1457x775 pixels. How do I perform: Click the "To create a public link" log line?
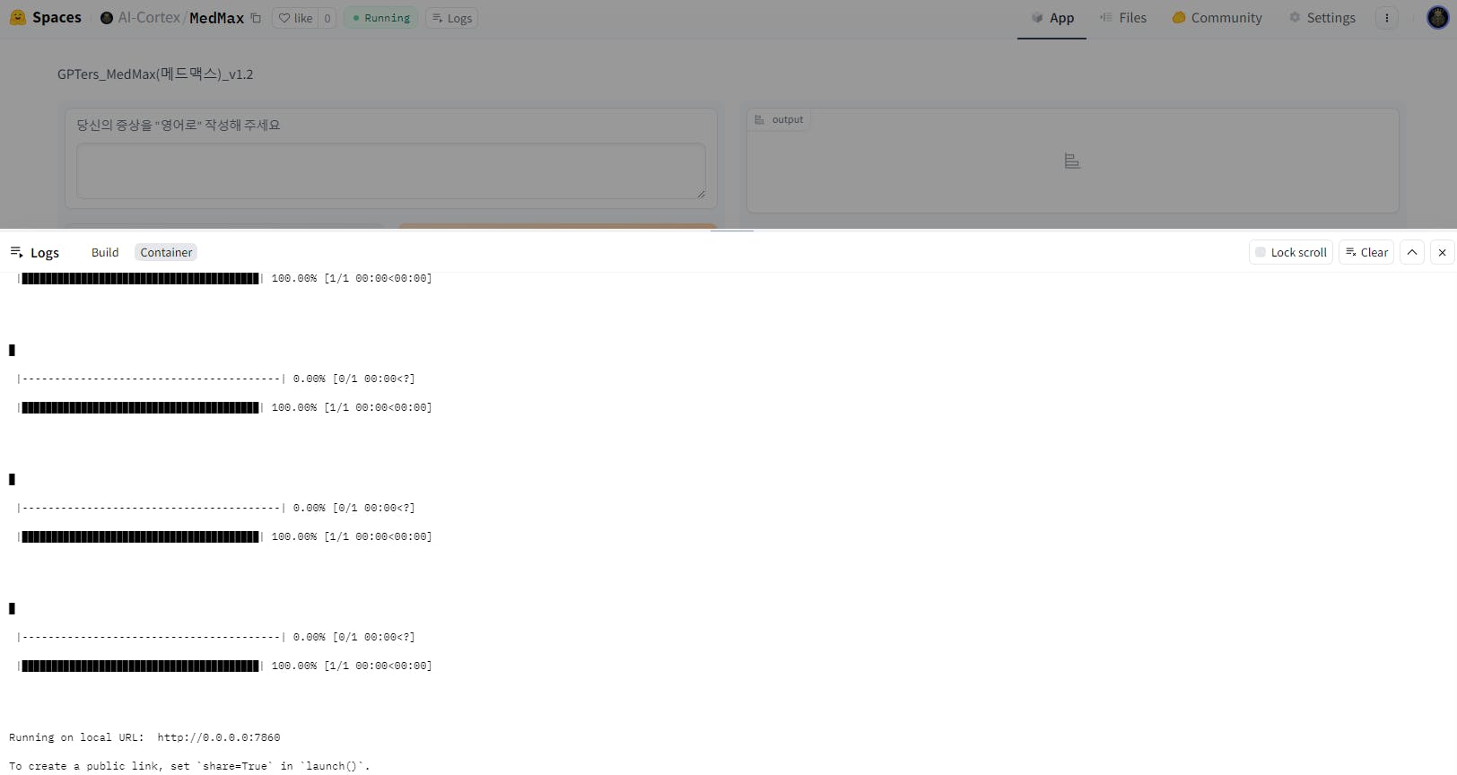189,766
